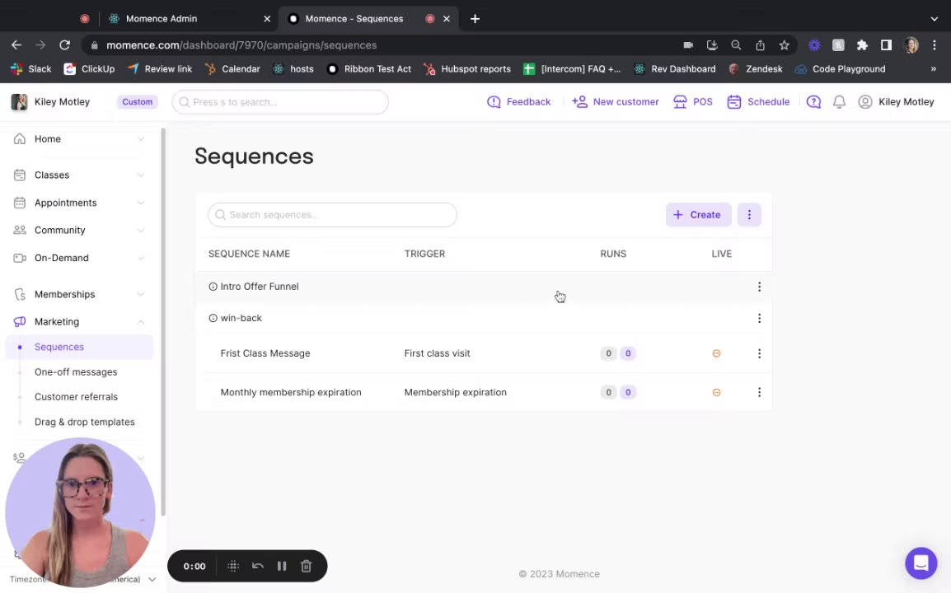Toggle live status for Frist Class Message
Image resolution: width=951 pixels, height=593 pixels.
pos(716,353)
